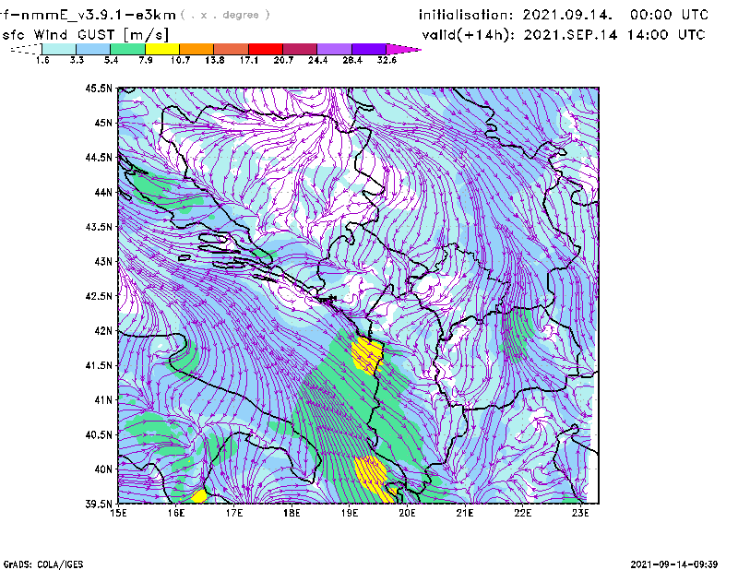Click the initialisation date '2021.09.14.'
The width and height of the screenshot is (738, 570).
click(x=567, y=15)
